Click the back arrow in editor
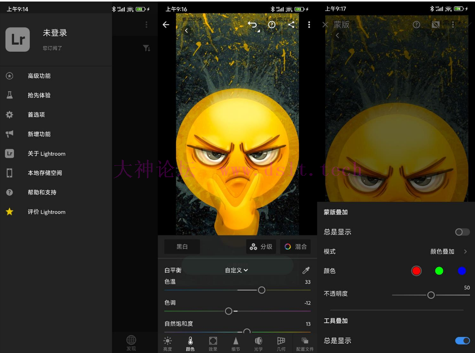Screen dimensions: 475x353 166,25
